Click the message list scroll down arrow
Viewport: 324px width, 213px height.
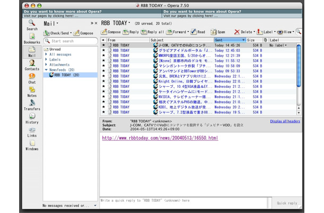click(299, 113)
